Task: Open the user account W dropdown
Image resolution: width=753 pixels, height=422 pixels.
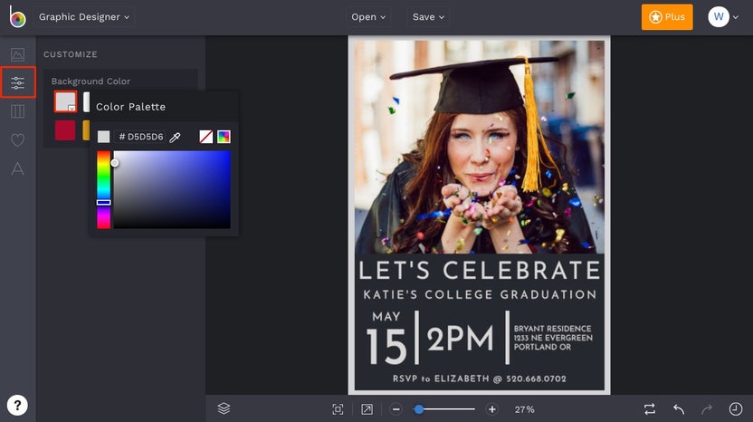Action: [723, 17]
